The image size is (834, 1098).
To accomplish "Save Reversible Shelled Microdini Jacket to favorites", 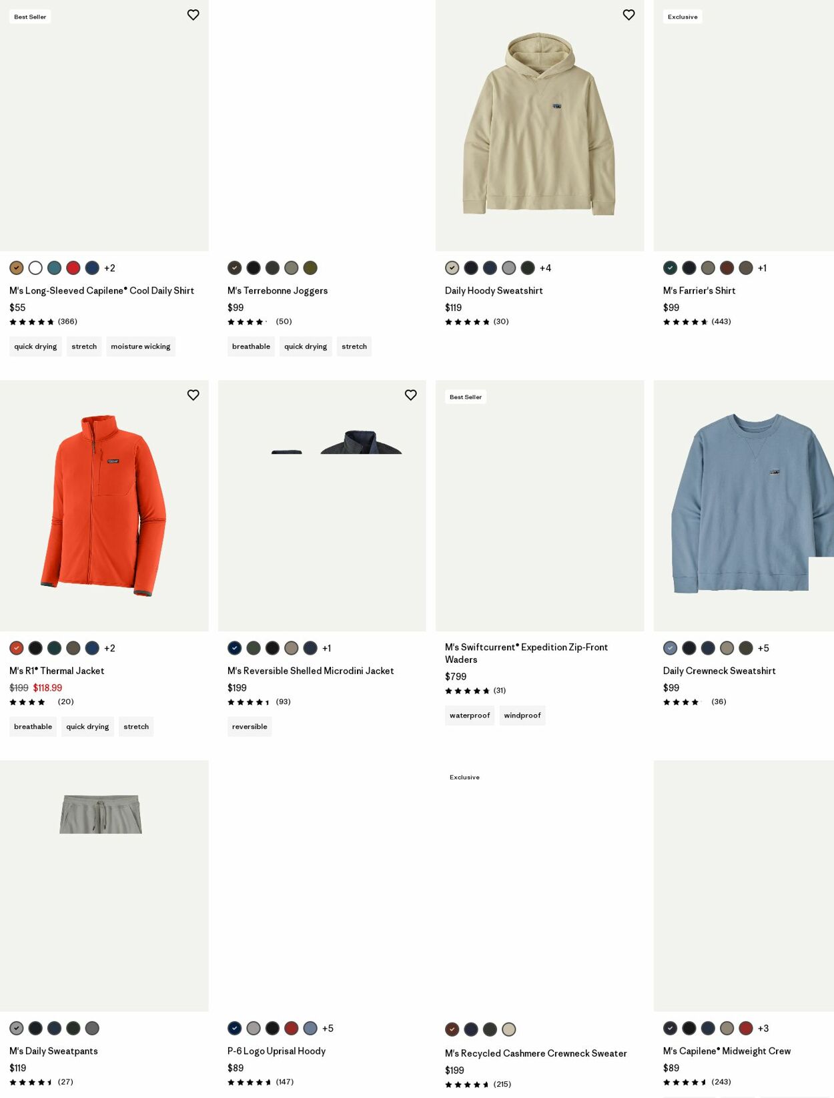I will (411, 395).
